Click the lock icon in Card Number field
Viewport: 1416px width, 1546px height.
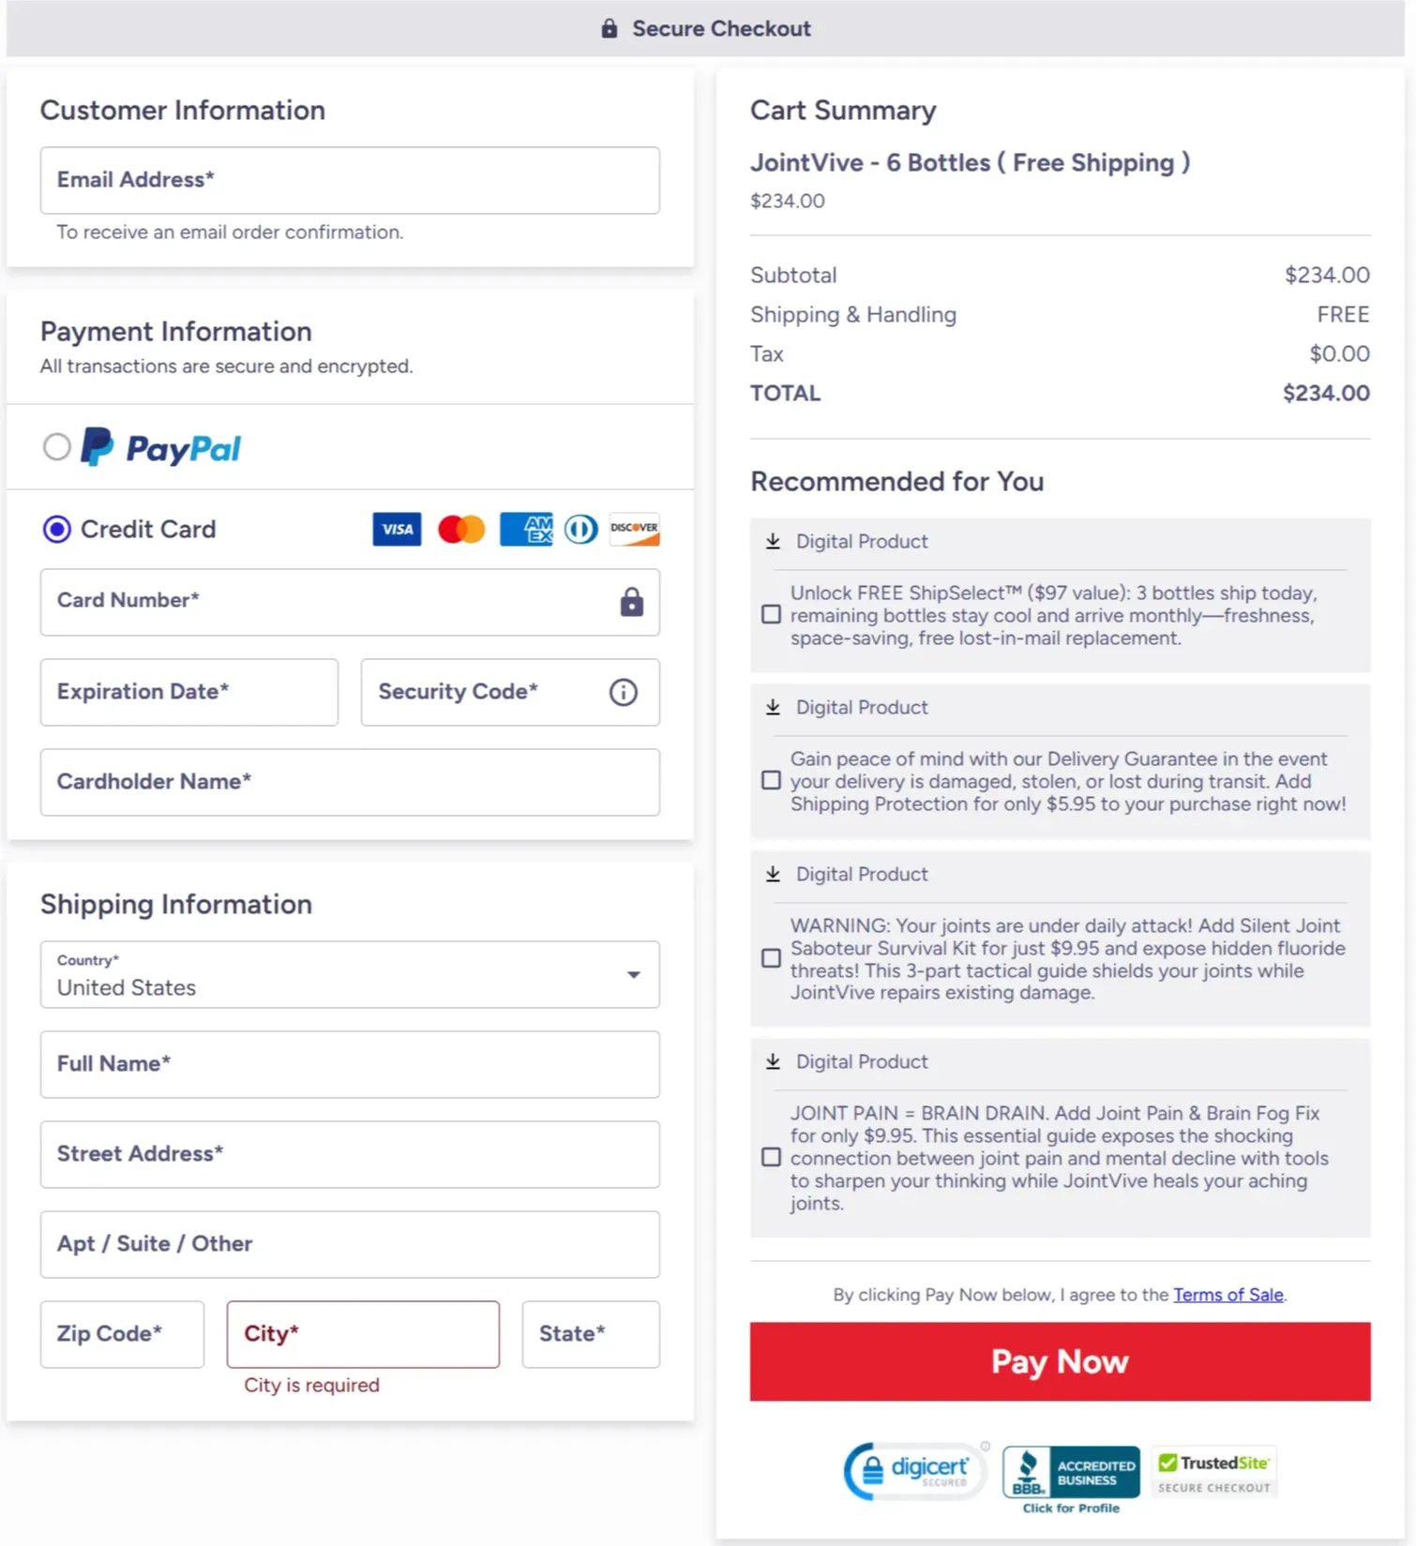pyautogui.click(x=631, y=602)
